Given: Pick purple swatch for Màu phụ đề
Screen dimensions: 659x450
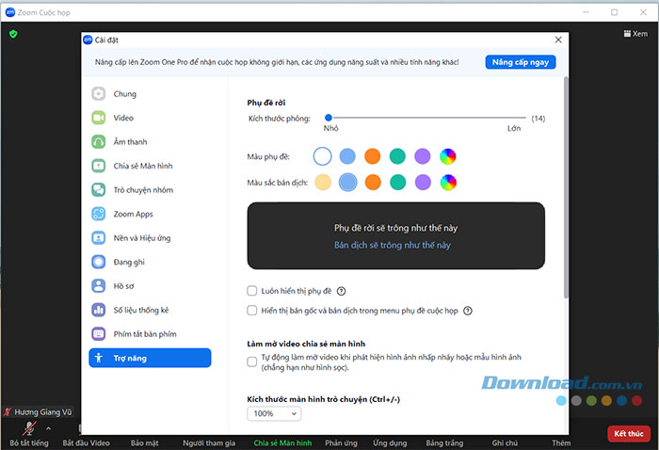Looking at the screenshot, I should 423,156.
